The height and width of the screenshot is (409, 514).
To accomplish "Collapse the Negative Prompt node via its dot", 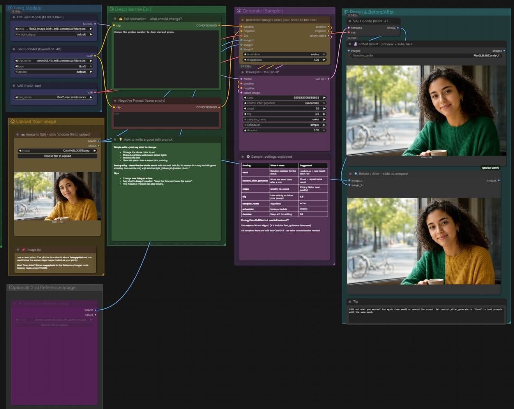I will [115, 100].
